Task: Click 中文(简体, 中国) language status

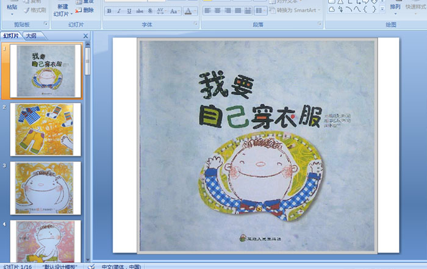Action: click(x=121, y=267)
